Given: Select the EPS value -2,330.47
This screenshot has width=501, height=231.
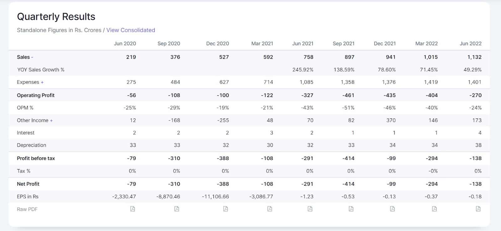Looking at the screenshot, I should tap(124, 197).
